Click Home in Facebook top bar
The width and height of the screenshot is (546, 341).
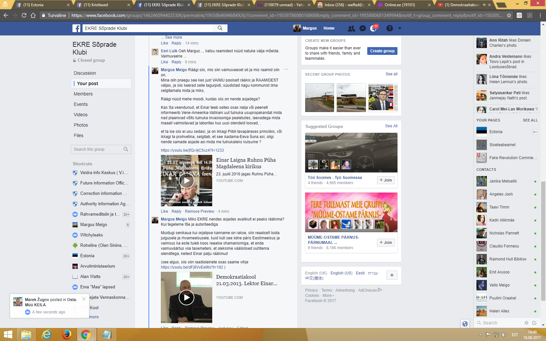[x=329, y=28]
